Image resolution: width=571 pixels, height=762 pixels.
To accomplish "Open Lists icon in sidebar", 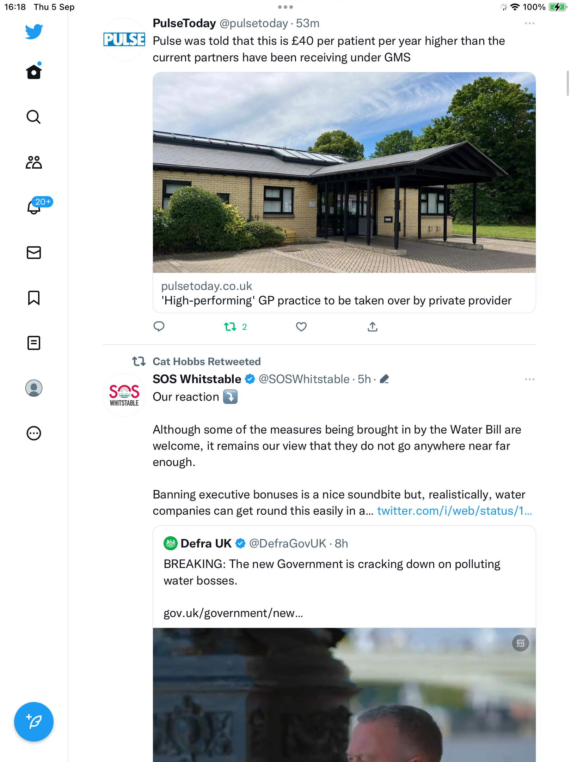I will click(x=34, y=343).
